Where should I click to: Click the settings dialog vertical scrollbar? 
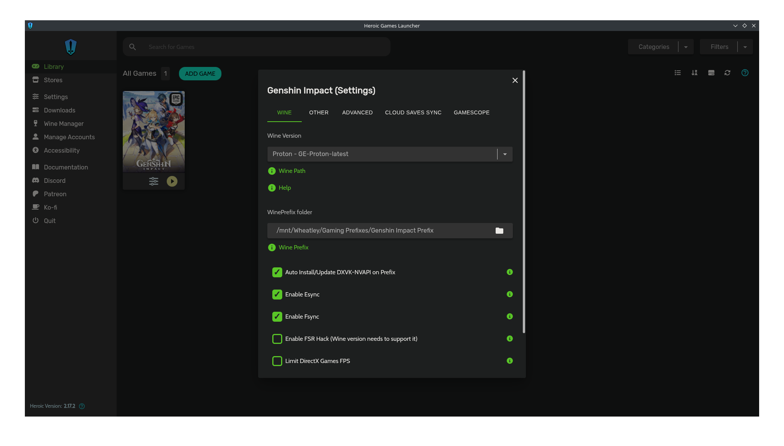pyautogui.click(x=524, y=202)
